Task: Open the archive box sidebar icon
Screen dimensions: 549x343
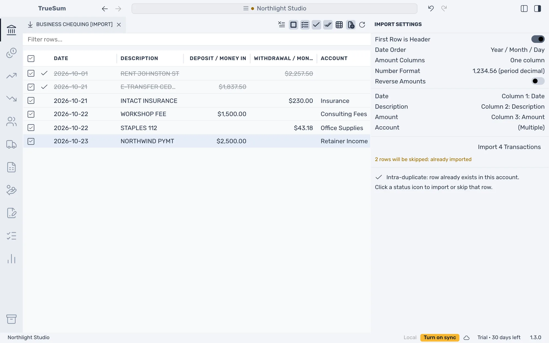Action: coord(11,319)
